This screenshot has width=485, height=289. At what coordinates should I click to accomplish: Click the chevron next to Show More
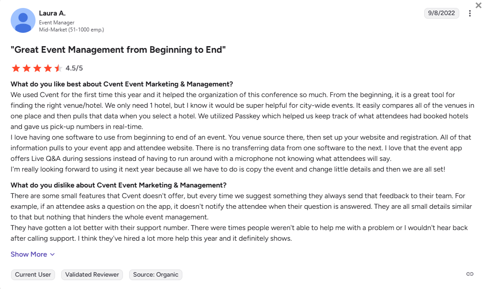pyautogui.click(x=52, y=254)
